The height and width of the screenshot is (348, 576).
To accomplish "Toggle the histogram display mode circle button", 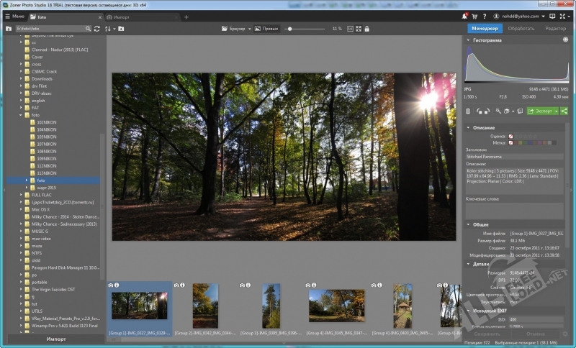I will pos(565,40).
